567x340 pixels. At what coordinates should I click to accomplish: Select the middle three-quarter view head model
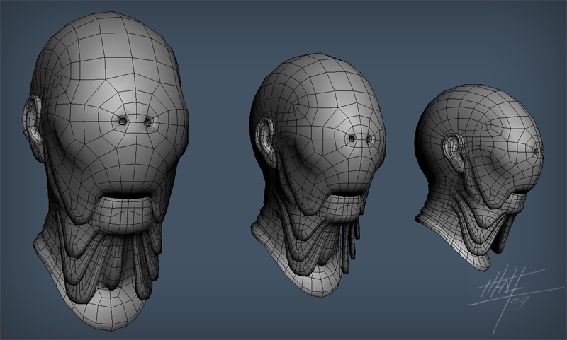(x=318, y=175)
